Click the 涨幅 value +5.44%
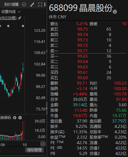The height and width of the screenshot is (157, 128). click(80, 94)
